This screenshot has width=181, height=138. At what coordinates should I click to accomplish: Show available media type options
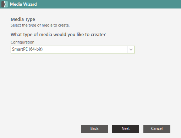(x=131, y=50)
